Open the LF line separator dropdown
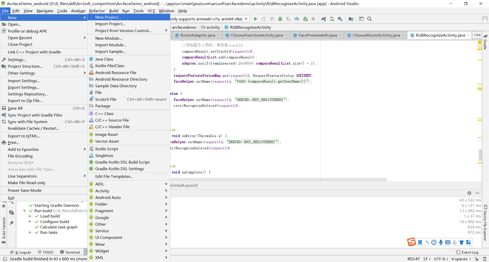Image resolution: width=489 pixels, height=262 pixels. (x=426, y=259)
